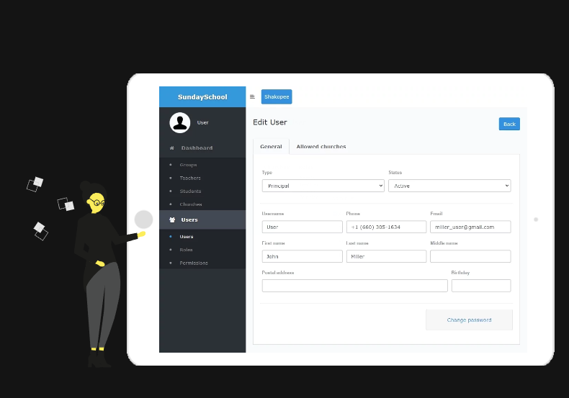Screen dimensions: 569x398
Task: Go to Teachers in the sidebar
Action: click(190, 178)
